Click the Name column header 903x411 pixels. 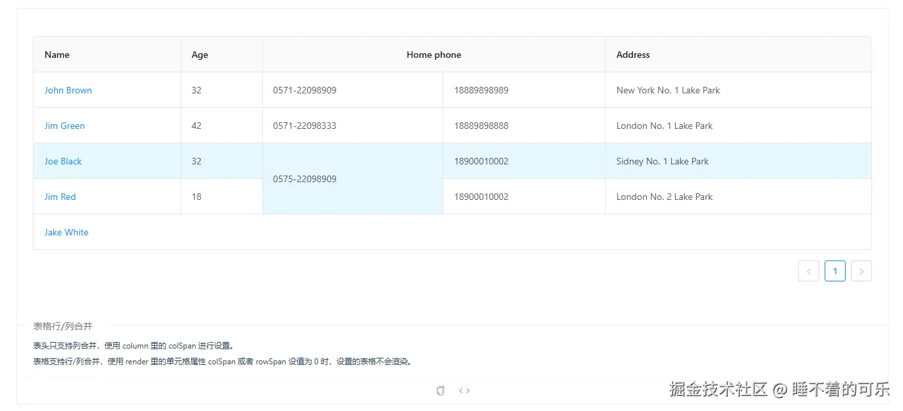click(107, 55)
